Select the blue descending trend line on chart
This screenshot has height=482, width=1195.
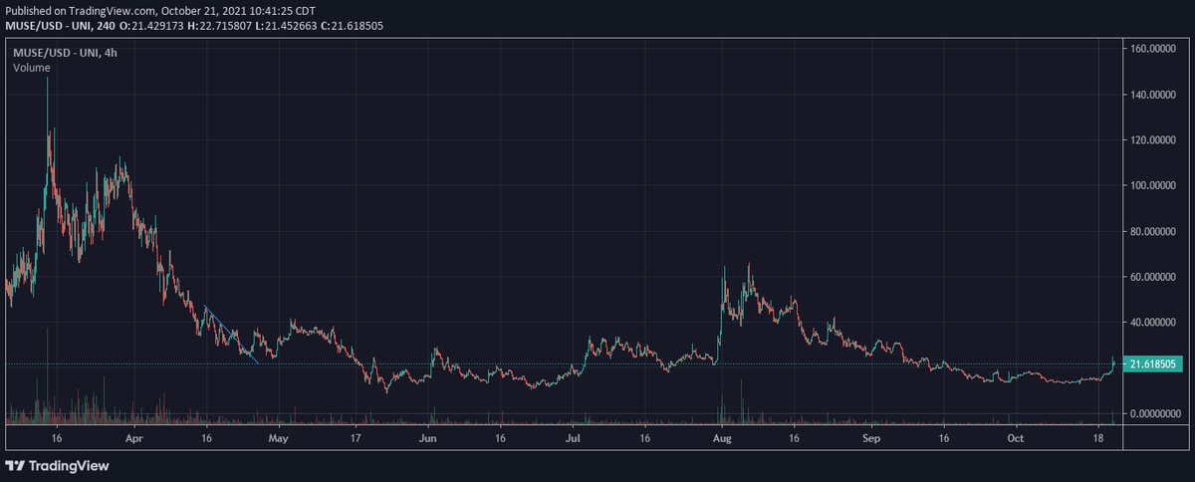[231, 335]
